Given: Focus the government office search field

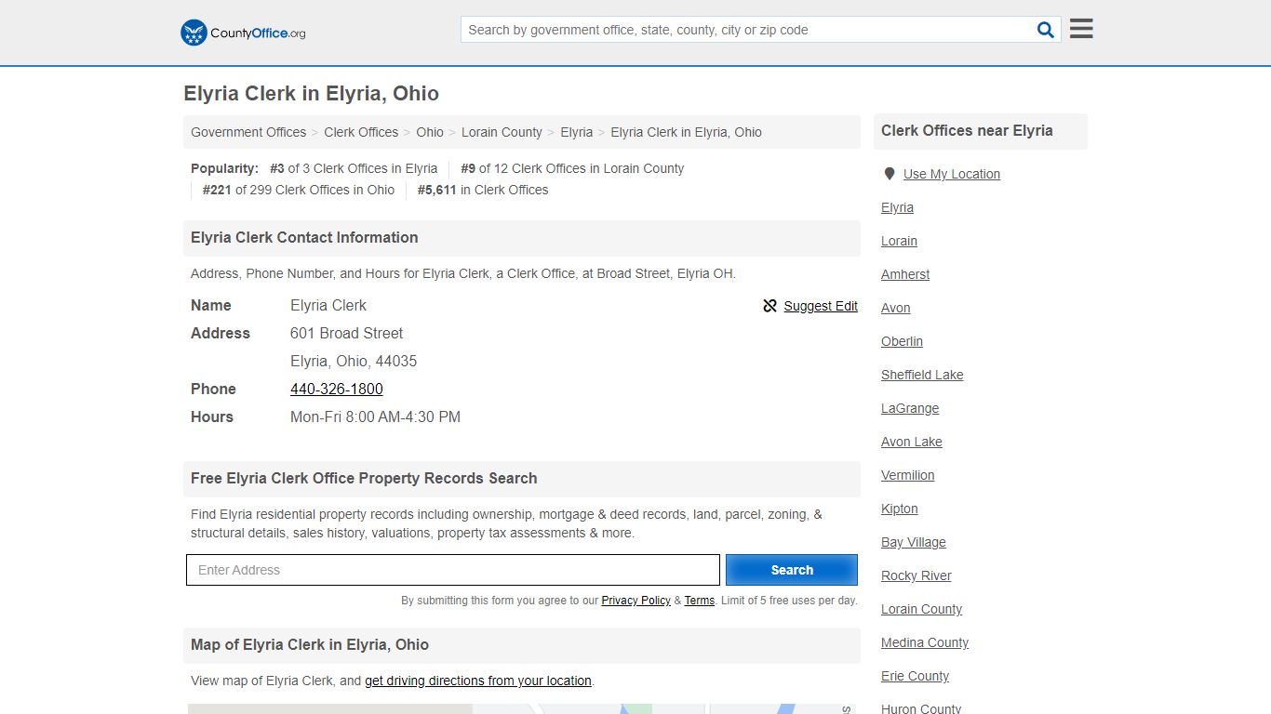Looking at the screenshot, I should pos(749,30).
